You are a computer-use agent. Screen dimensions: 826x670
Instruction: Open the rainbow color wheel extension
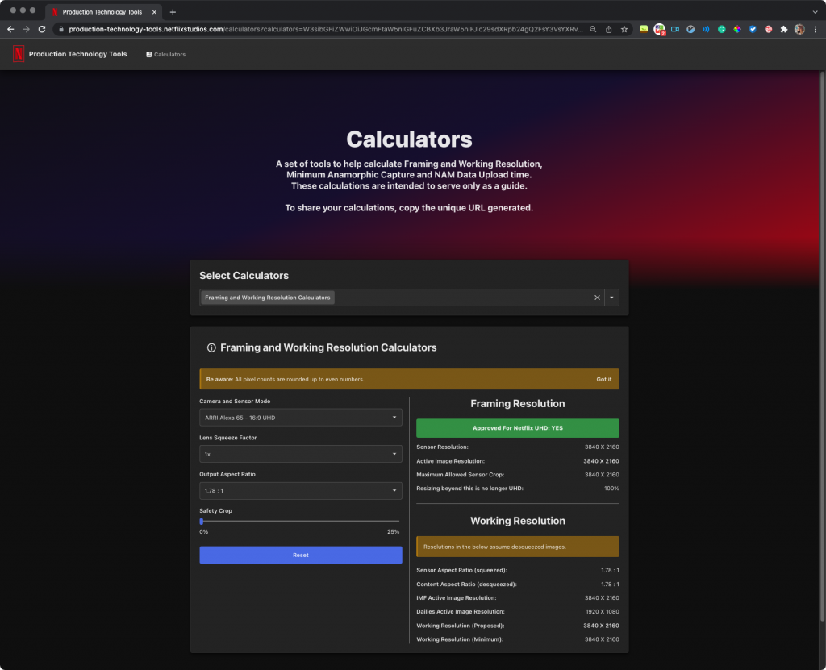click(x=737, y=30)
